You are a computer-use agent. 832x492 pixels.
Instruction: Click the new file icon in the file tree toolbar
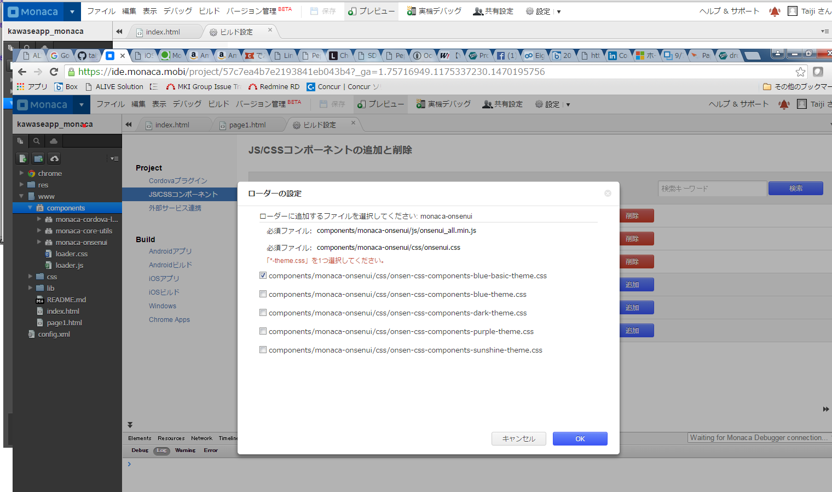pos(22,159)
